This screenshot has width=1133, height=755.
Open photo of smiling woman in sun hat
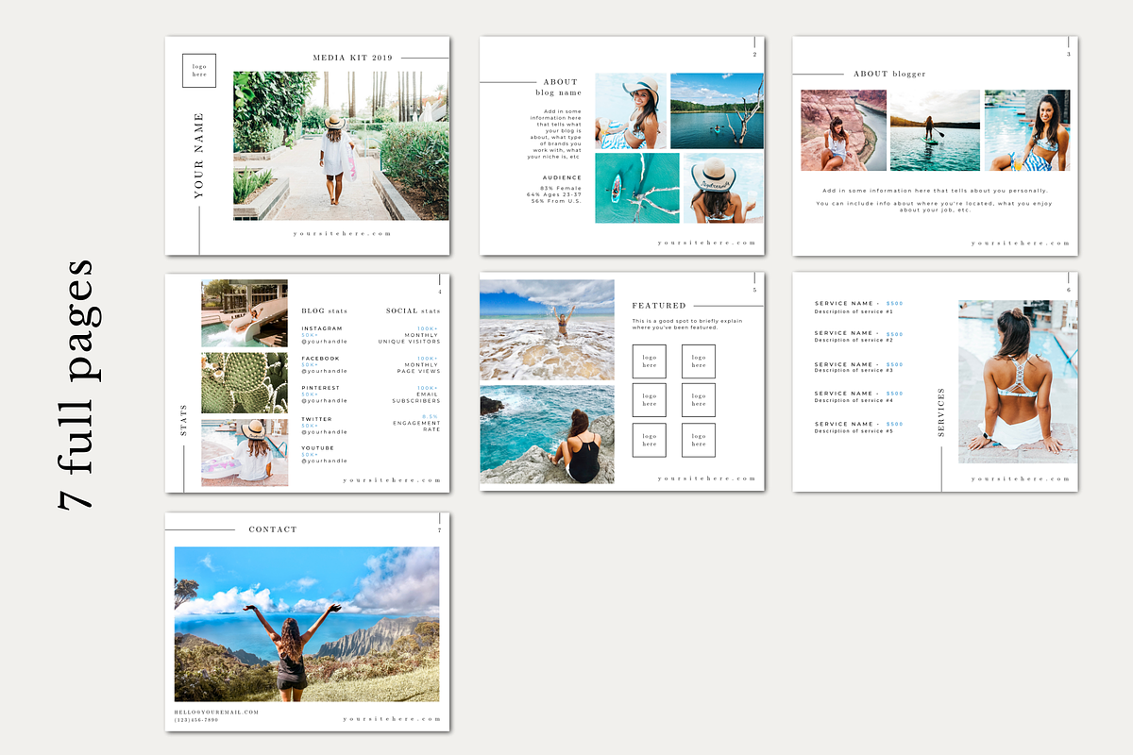click(630, 111)
